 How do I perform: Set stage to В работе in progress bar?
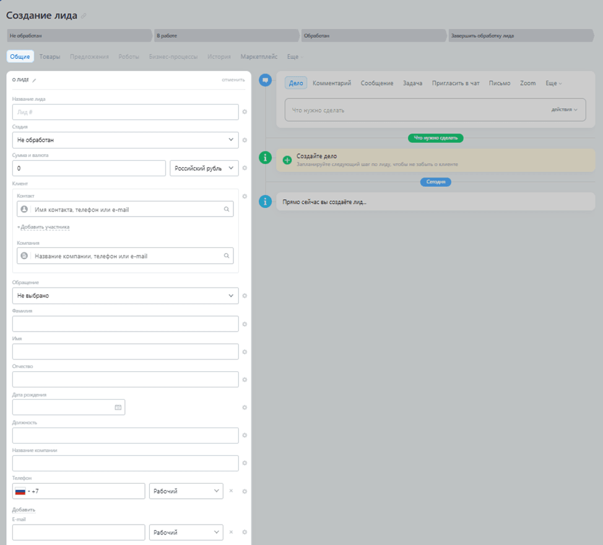coord(227,35)
